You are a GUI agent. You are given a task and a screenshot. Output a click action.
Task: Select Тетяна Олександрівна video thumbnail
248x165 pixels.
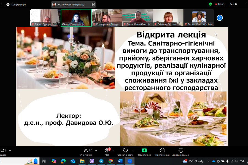click(x=199, y=18)
